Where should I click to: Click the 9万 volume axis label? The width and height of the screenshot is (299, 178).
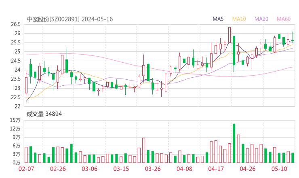coord(17,137)
